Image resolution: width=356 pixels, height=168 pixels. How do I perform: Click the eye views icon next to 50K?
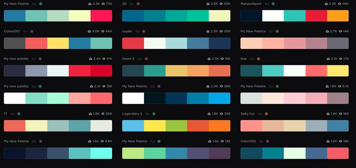point(221,4)
